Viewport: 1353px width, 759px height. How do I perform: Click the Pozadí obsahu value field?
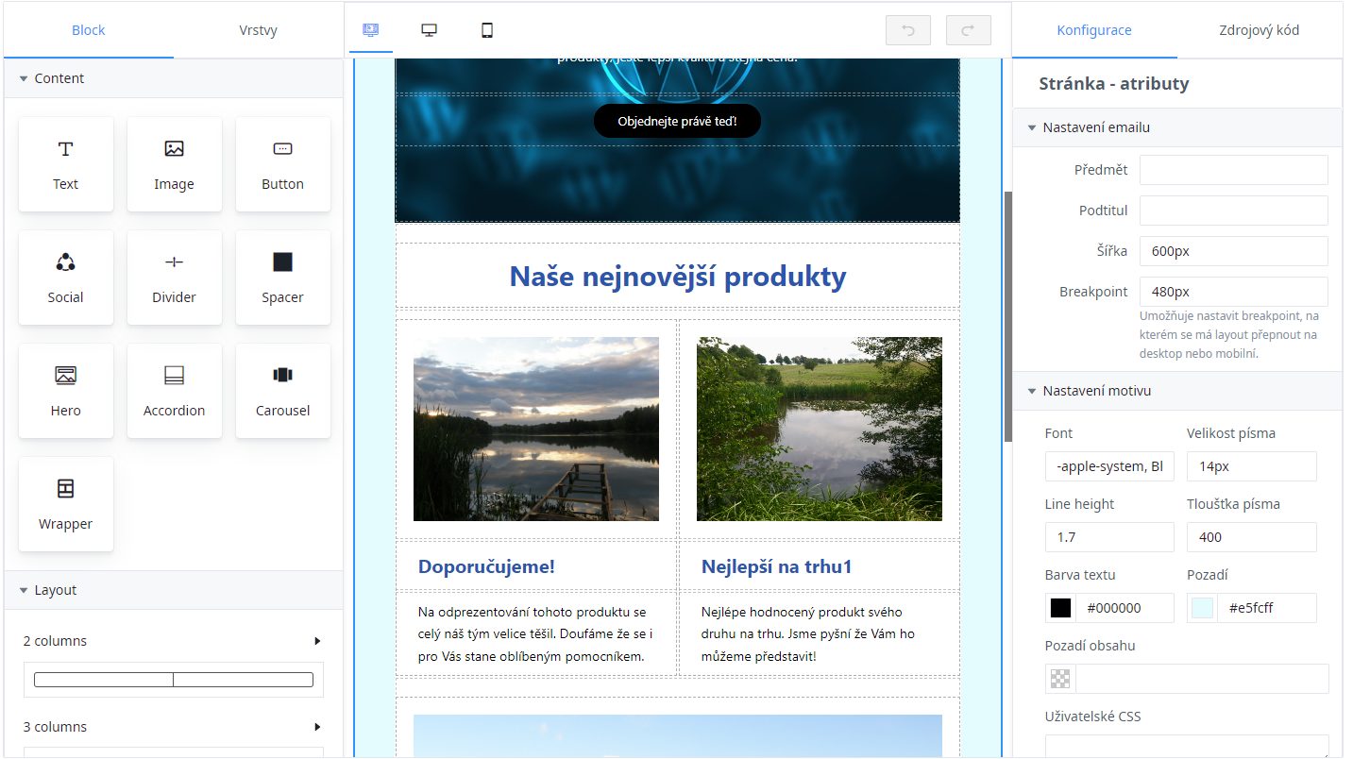1202,679
